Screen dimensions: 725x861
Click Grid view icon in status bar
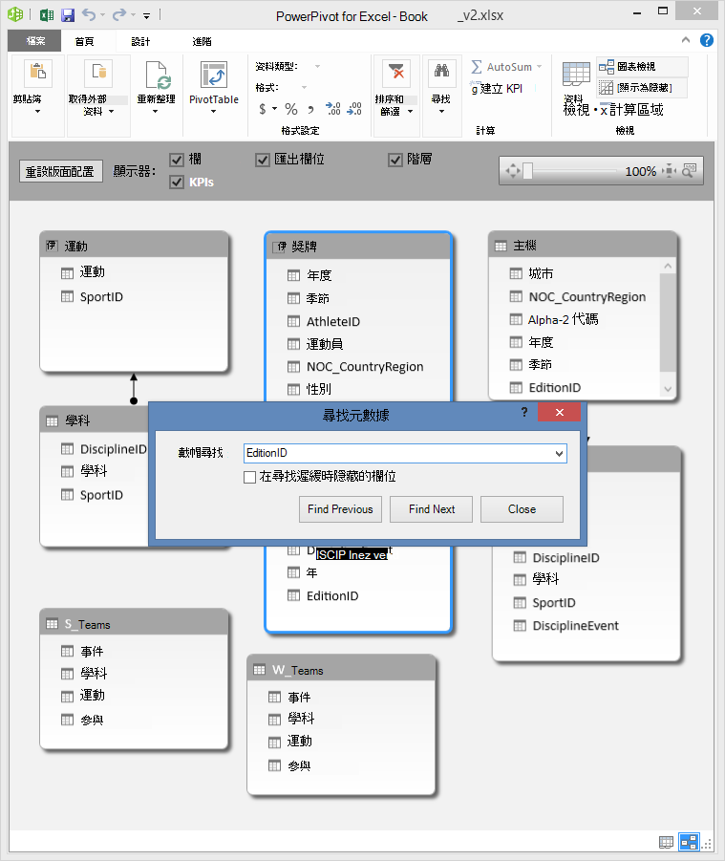[x=666, y=841]
